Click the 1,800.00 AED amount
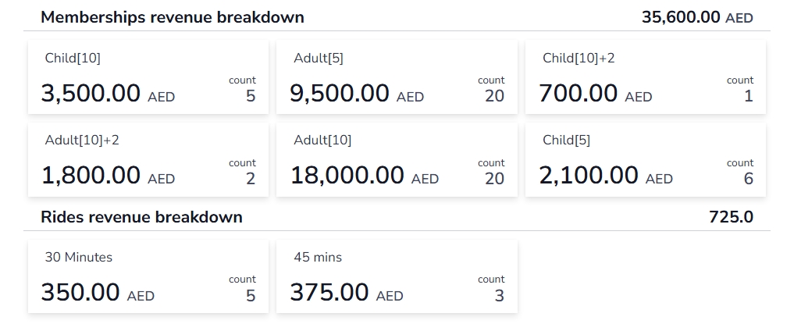This screenshot has height=324, width=794. [108, 176]
